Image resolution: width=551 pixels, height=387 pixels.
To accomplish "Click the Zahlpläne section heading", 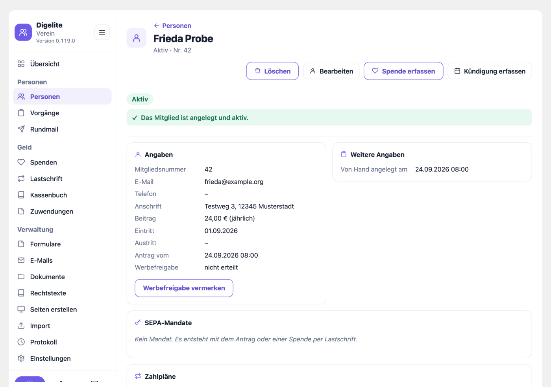I will click(x=160, y=376).
